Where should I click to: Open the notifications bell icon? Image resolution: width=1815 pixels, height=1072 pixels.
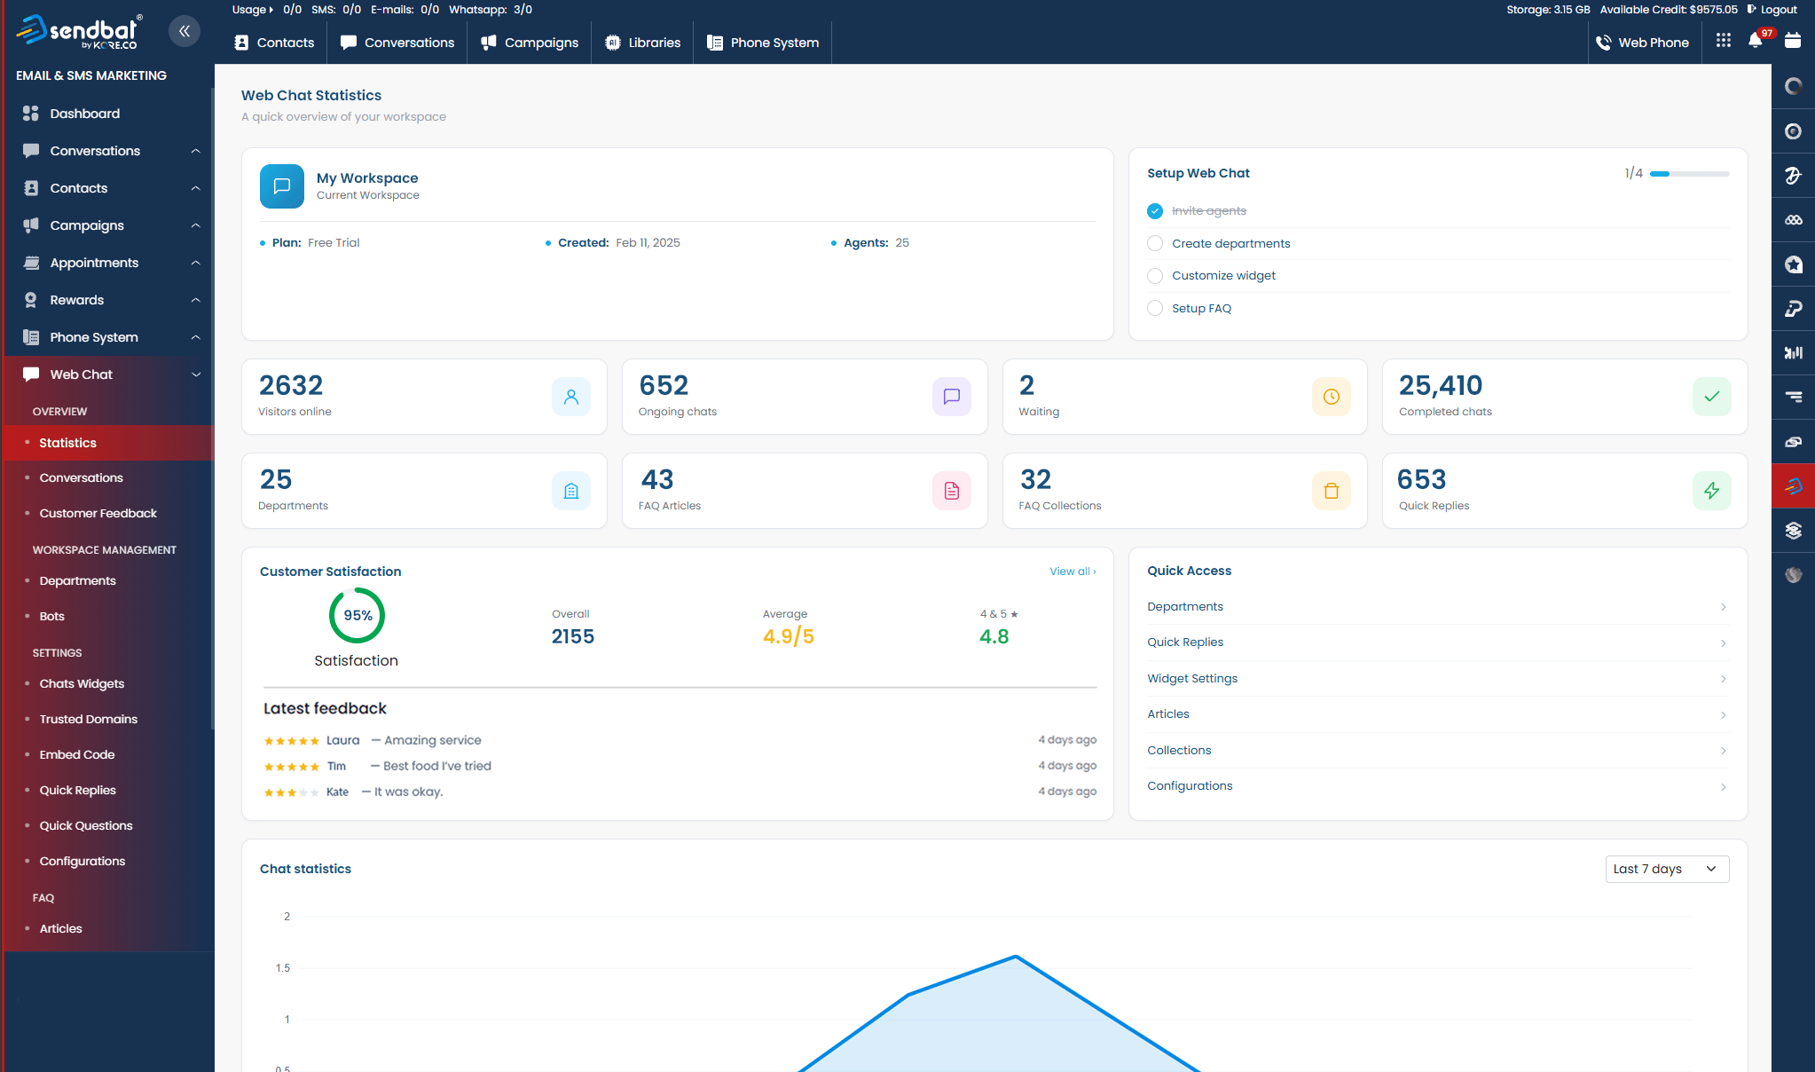(1755, 41)
